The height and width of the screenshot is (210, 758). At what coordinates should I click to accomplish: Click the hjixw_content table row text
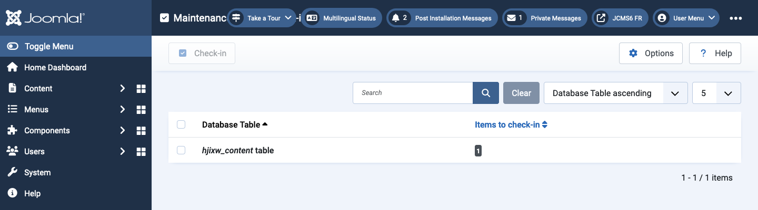[x=238, y=150]
